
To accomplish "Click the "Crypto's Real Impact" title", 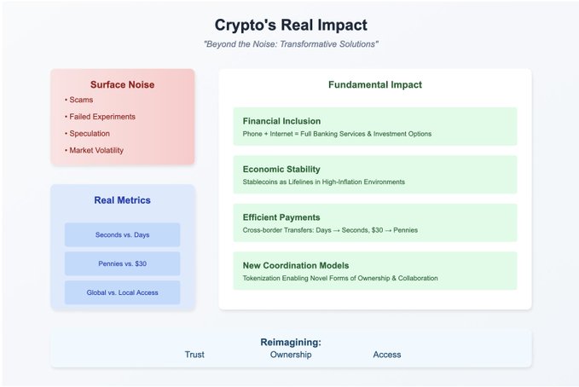I will click(291, 25).
